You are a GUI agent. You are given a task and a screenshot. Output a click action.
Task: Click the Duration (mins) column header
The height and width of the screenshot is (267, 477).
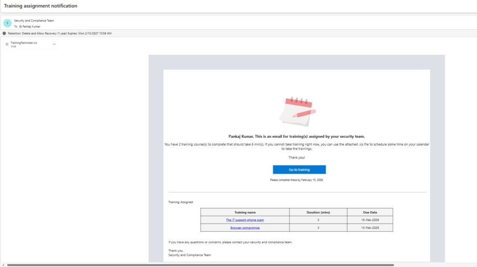click(318, 212)
